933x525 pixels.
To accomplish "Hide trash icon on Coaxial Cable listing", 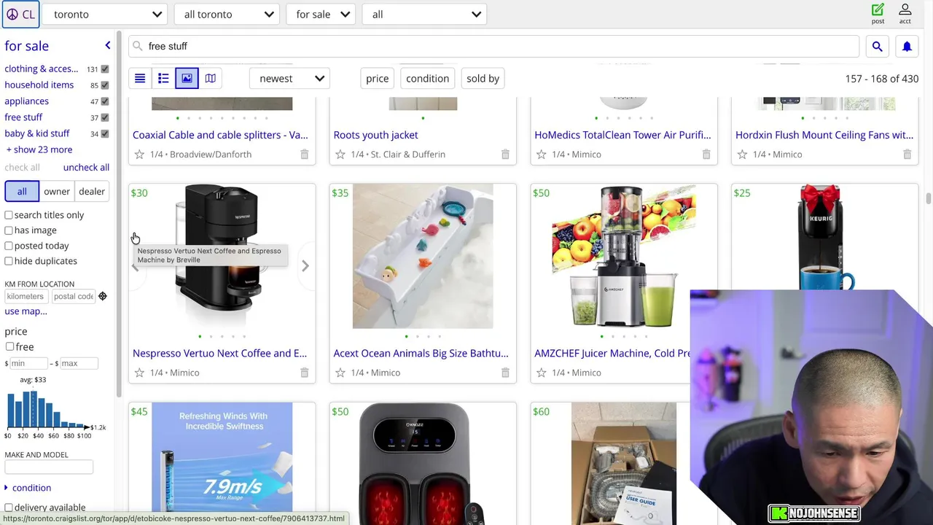I will (304, 154).
